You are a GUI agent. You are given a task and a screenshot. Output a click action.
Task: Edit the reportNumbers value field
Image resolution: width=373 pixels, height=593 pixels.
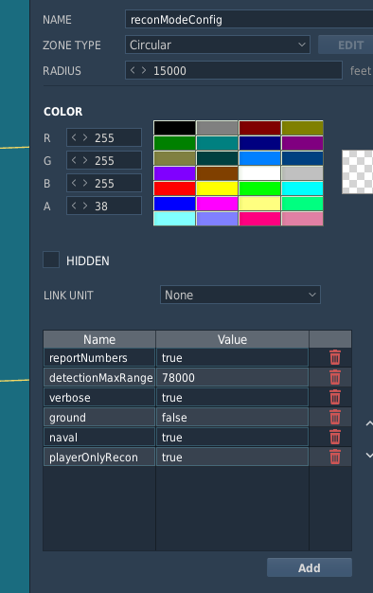click(x=233, y=357)
